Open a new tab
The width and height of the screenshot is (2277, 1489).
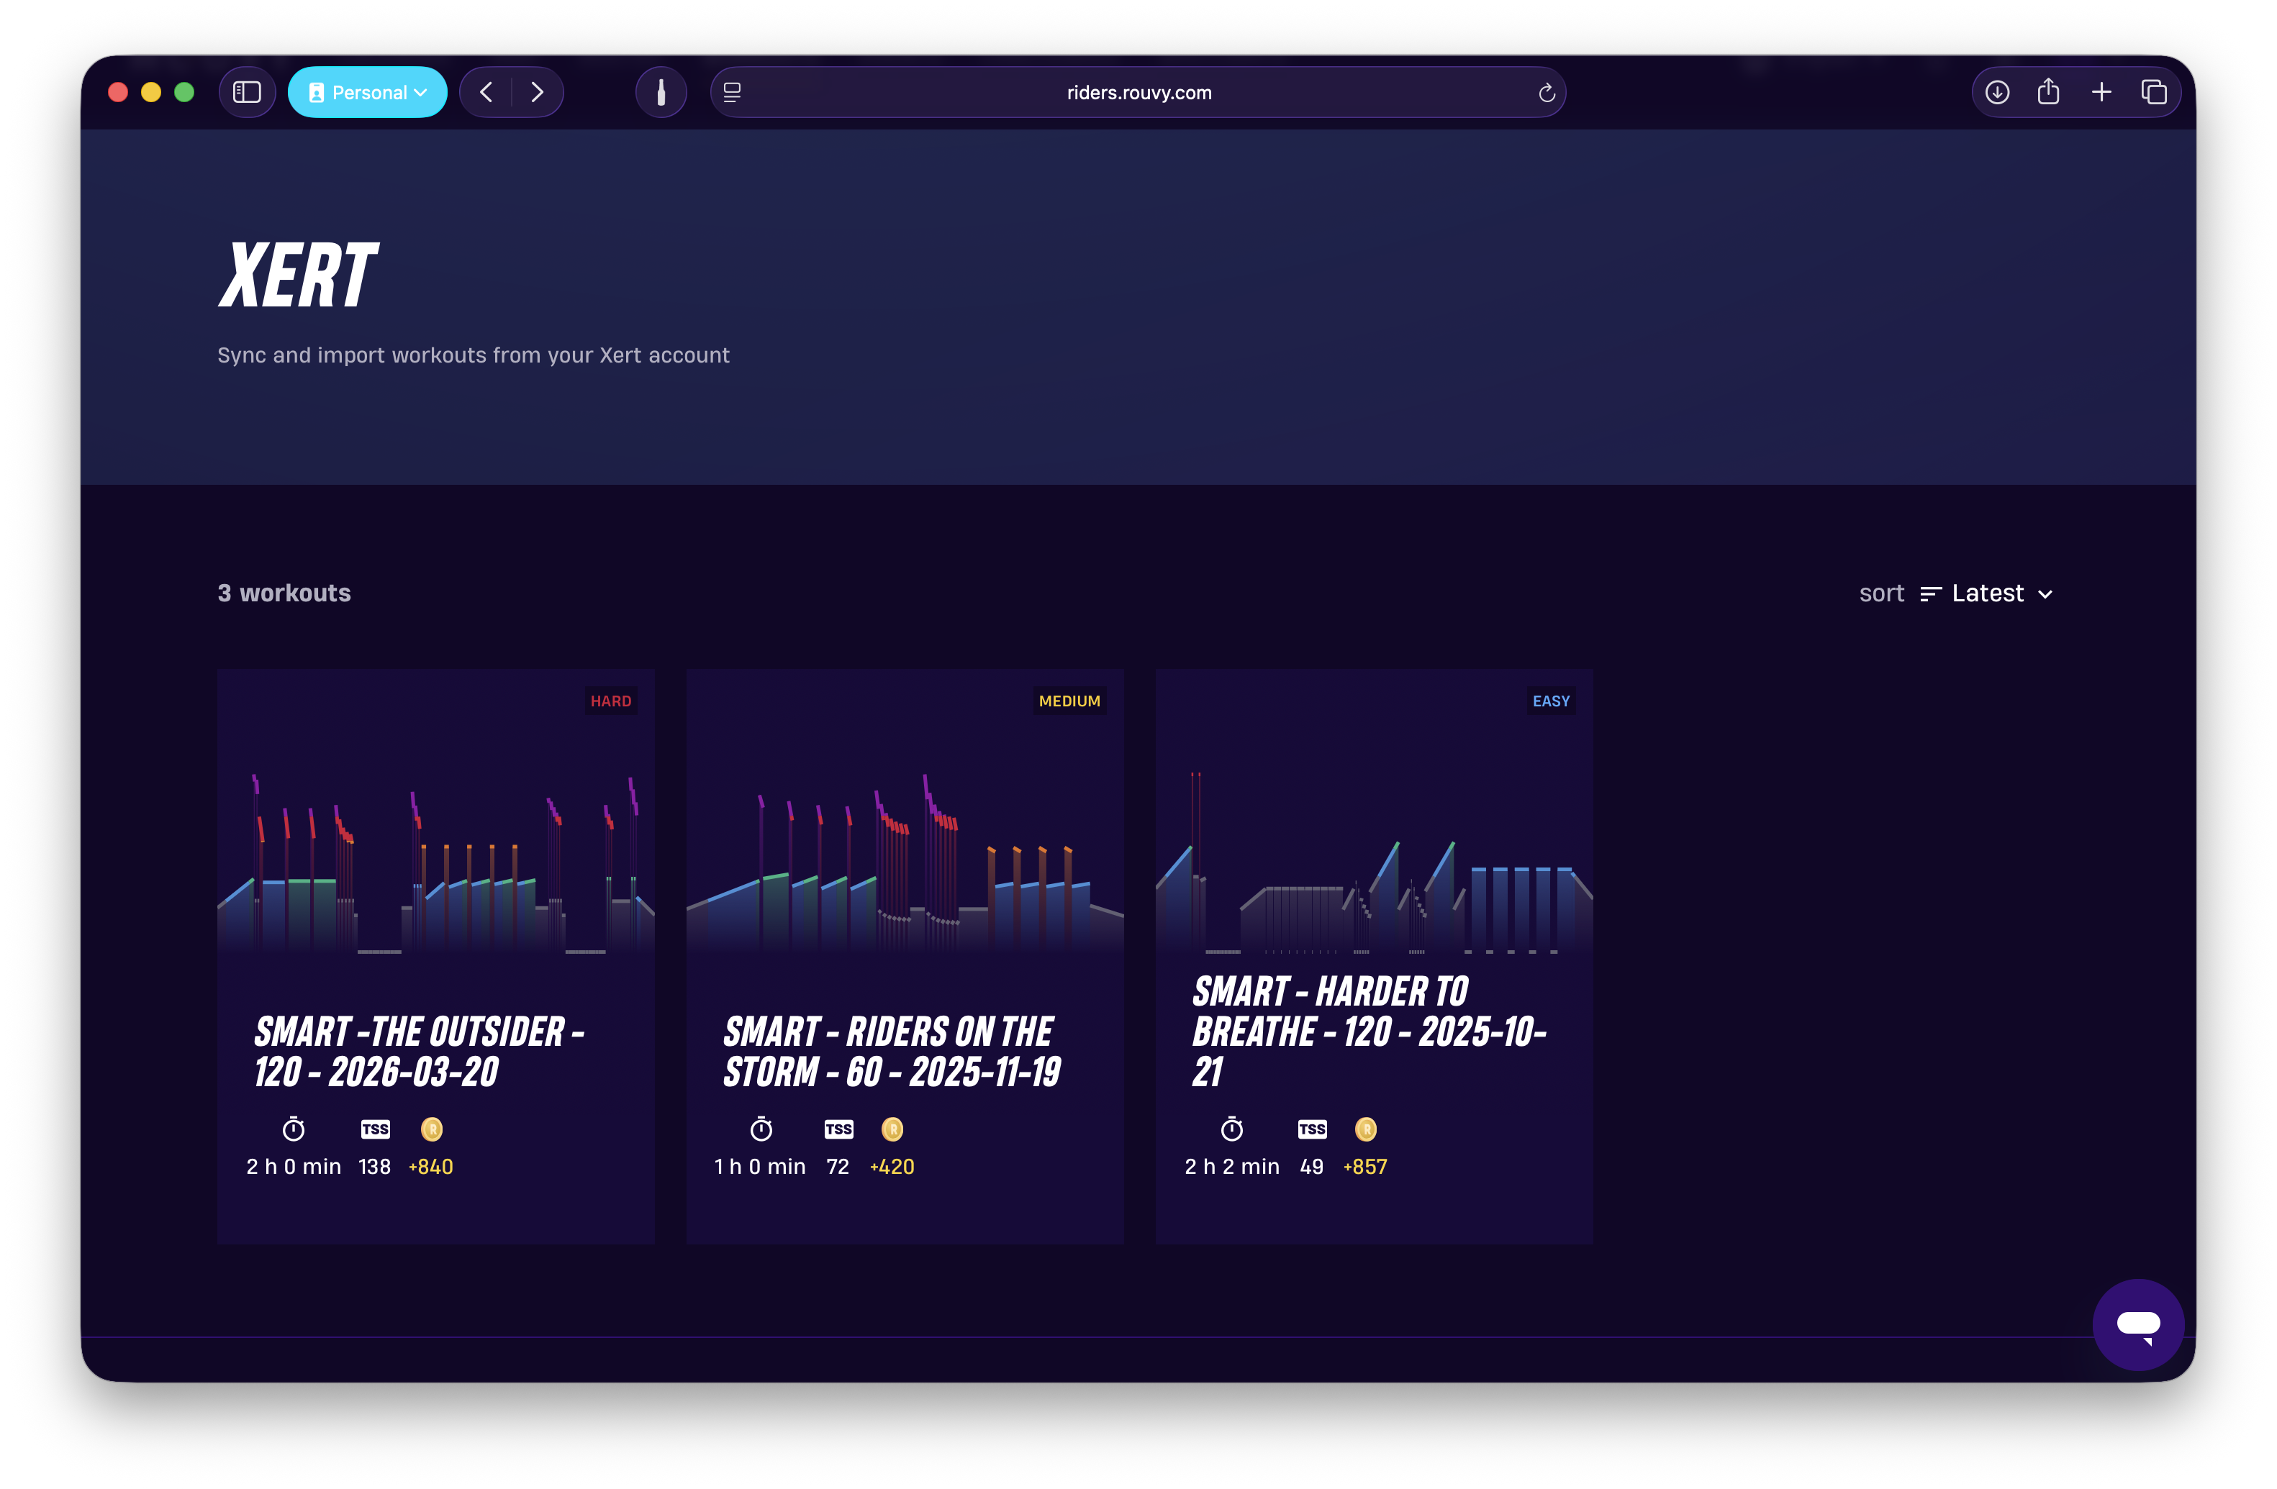[x=2102, y=93]
